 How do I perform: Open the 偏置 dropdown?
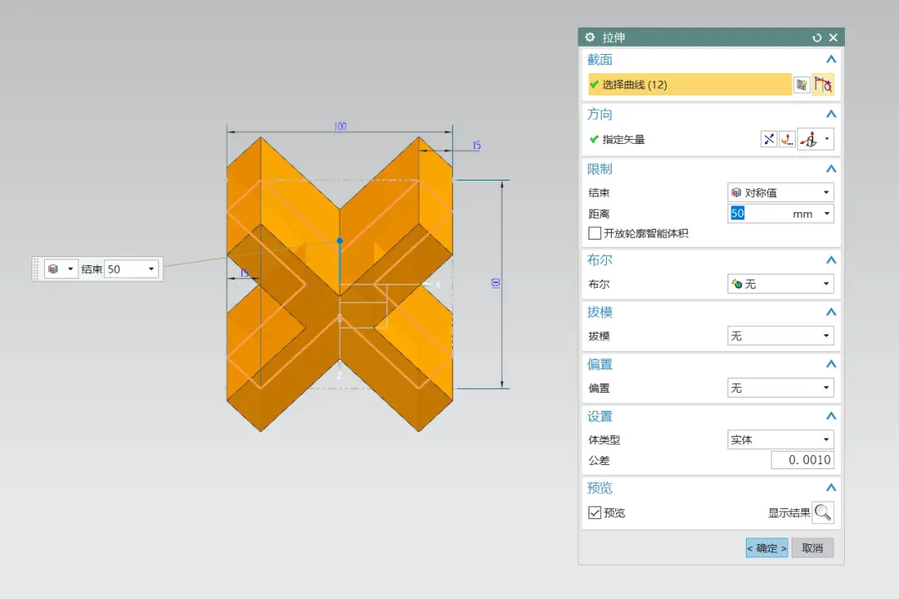[780, 388]
